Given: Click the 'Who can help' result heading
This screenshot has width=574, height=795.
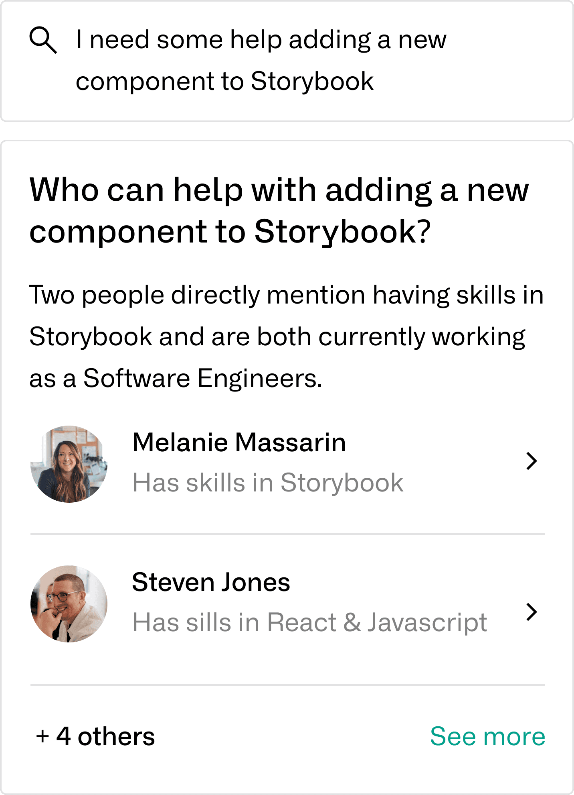Looking at the screenshot, I should 279,210.
